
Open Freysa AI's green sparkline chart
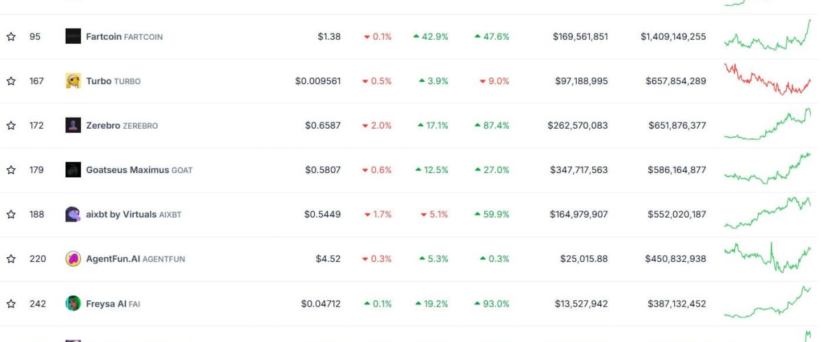[x=767, y=303]
